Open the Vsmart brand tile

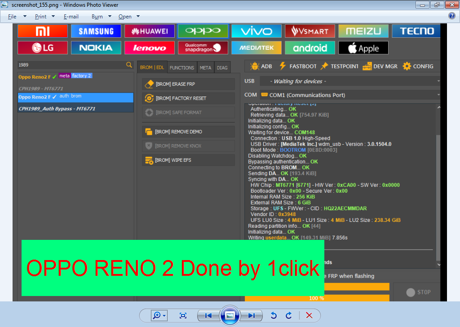click(310, 31)
